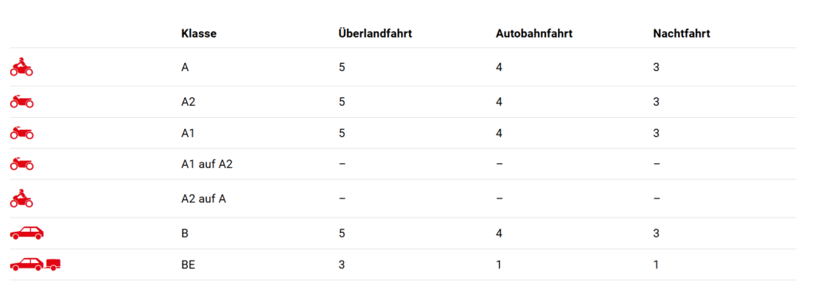Click the motorcycle rider icon for class A
This screenshot has height=294, width=815.
[21, 67]
